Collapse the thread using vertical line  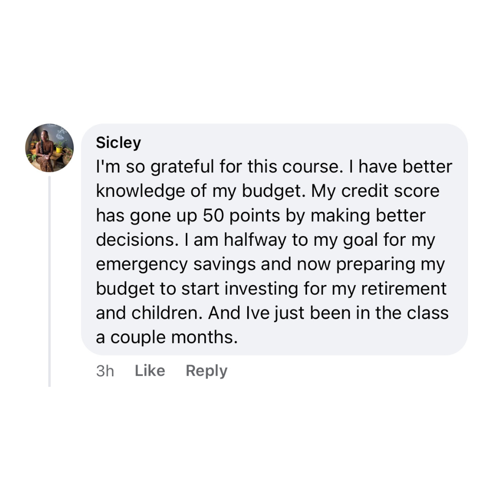coord(49,281)
